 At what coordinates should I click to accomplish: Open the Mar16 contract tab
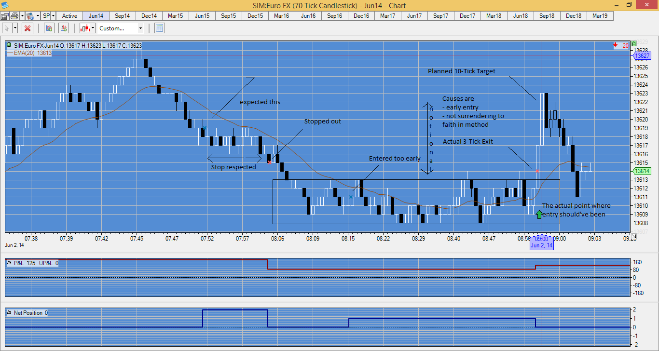click(x=282, y=16)
